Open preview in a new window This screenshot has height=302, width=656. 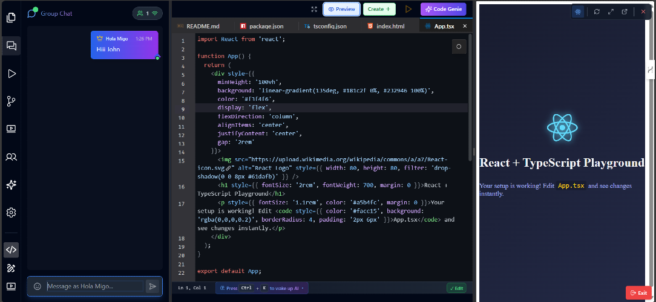coord(625,11)
